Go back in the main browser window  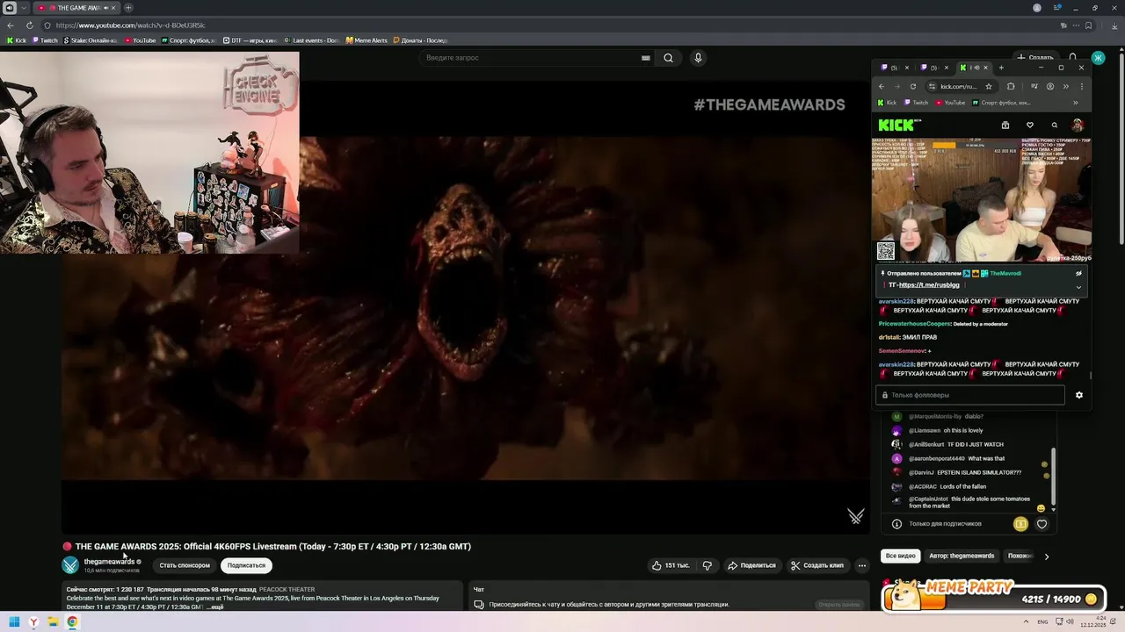11,25
